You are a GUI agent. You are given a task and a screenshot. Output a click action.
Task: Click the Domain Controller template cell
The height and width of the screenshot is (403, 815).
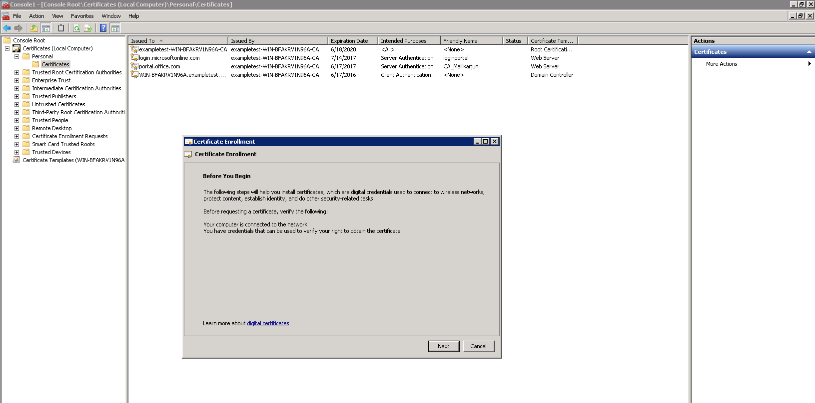(x=552, y=75)
